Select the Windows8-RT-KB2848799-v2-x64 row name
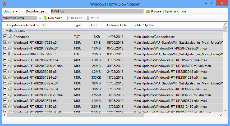The height and width of the screenshot is (126, 230). coord(38,66)
